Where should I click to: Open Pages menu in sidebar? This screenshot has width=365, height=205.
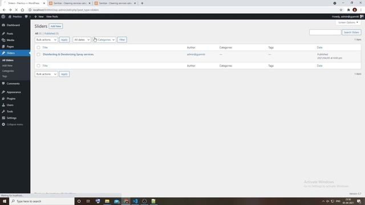[10, 47]
